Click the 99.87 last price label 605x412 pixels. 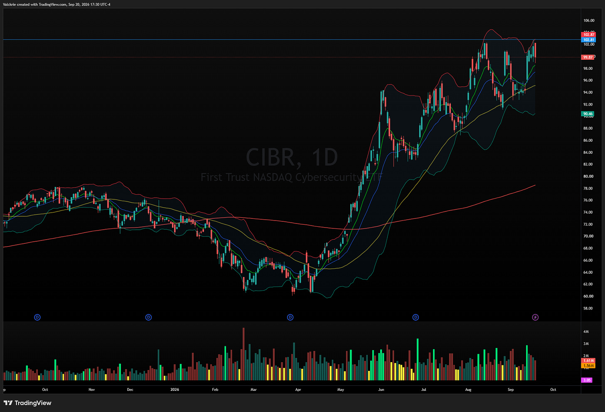588,57
